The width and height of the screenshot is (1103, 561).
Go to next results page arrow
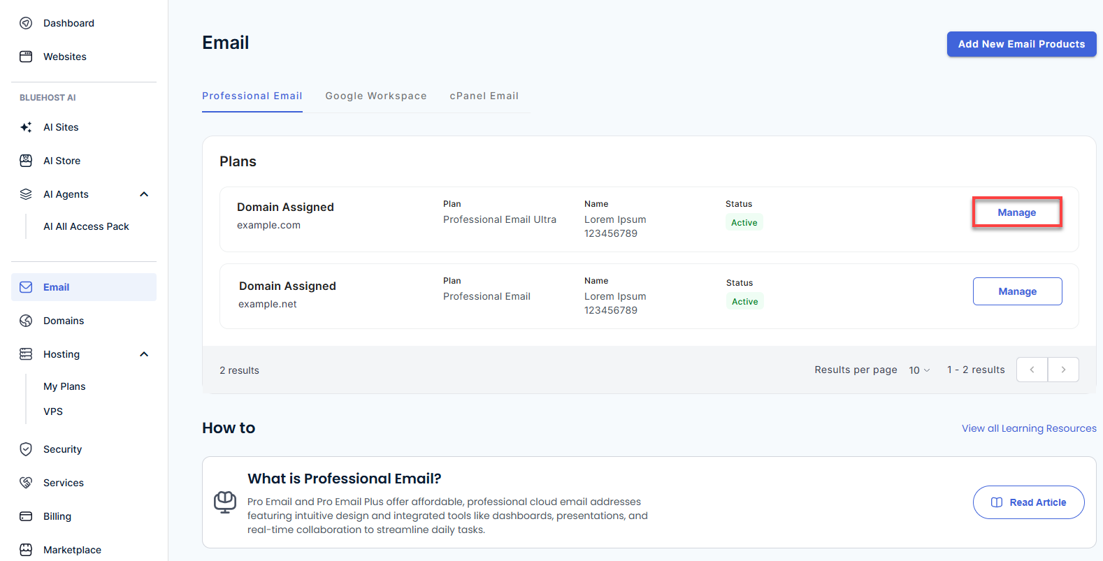pos(1063,370)
